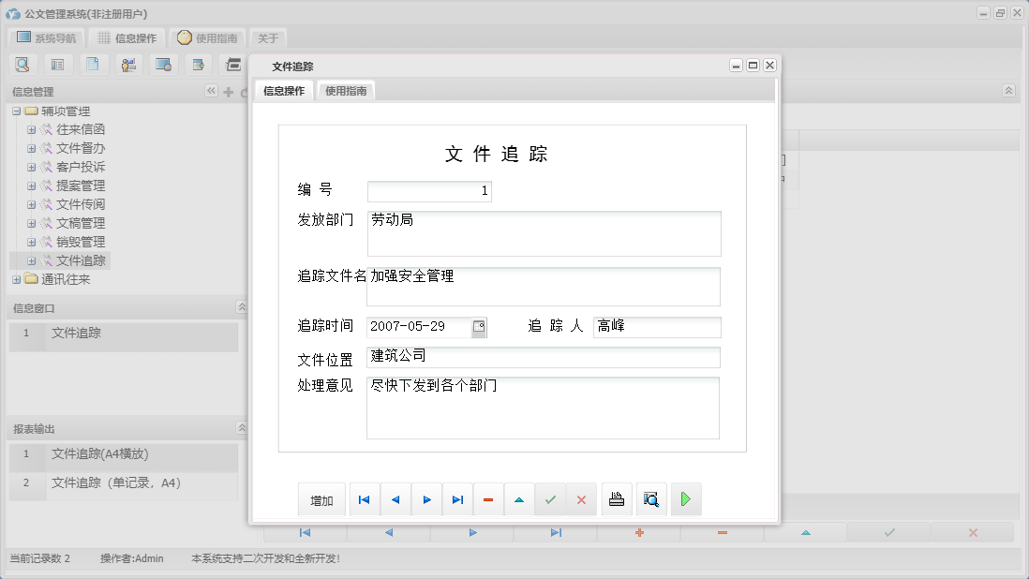
Task: Expand the 文件追踪 tree node
Action: pos(32,260)
